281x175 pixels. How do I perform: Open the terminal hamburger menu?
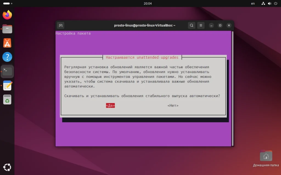tap(201, 25)
